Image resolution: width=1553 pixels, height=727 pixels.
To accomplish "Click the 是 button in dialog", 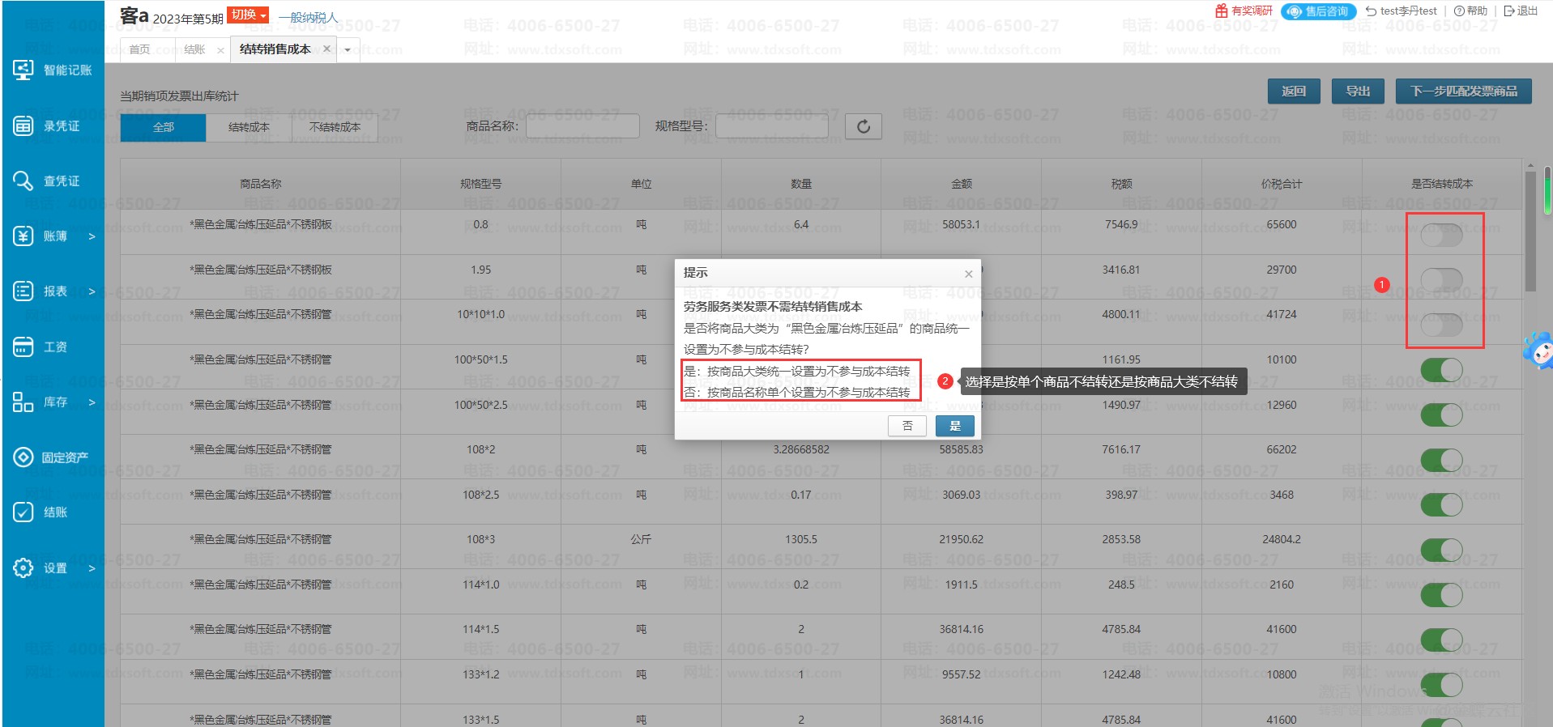I will (954, 426).
